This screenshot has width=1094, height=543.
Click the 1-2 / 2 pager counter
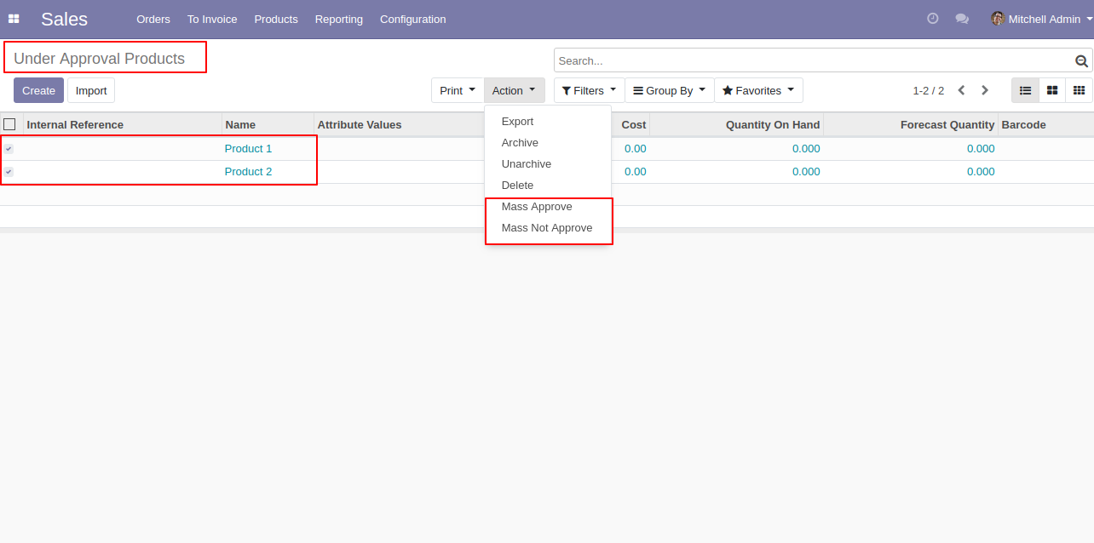coord(928,90)
